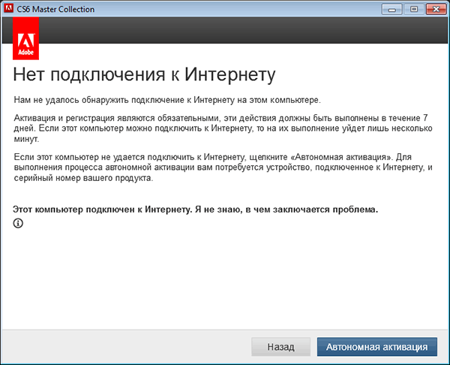Screen dimensions: 450x365
Task: Minimize the CS6 Master Collection window
Action: click(391, 10)
